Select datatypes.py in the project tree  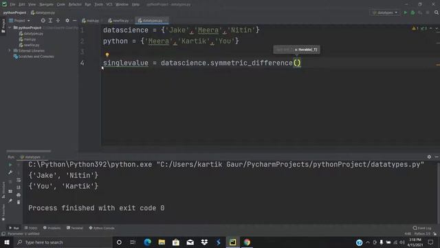(31, 34)
